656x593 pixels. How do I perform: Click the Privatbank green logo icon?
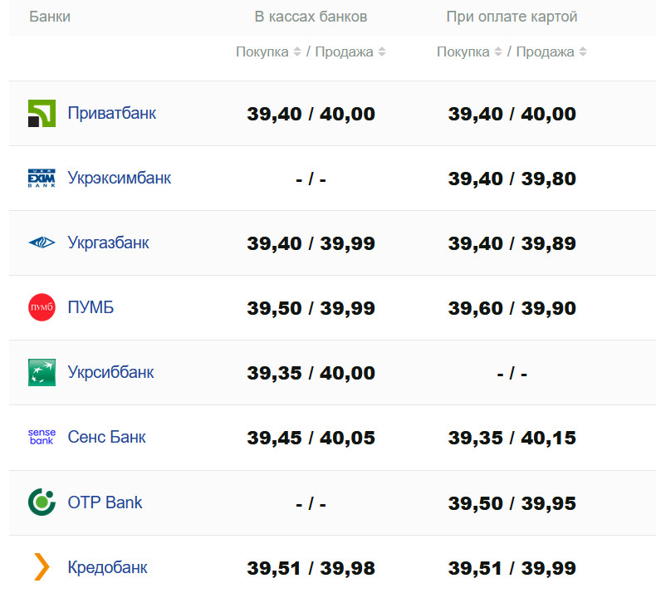point(42,113)
